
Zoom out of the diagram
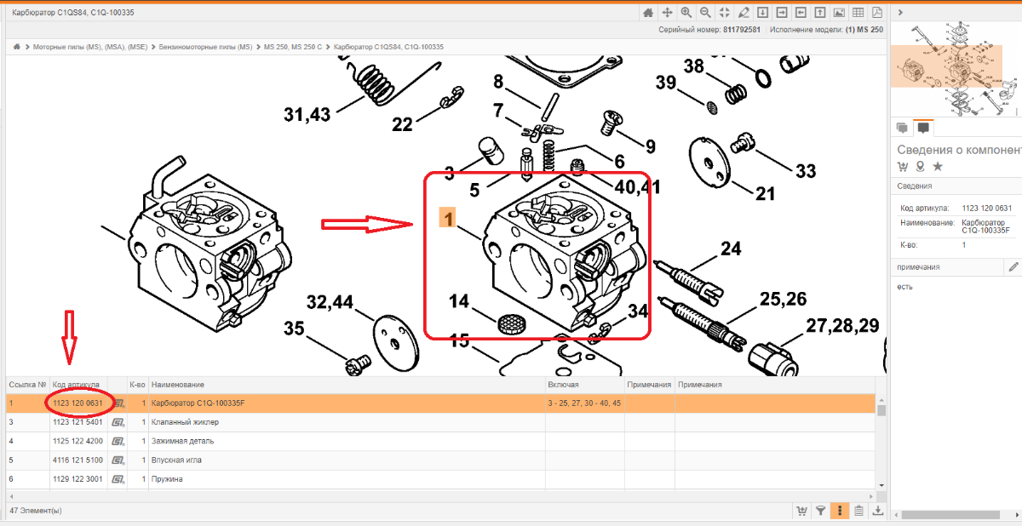tap(706, 13)
